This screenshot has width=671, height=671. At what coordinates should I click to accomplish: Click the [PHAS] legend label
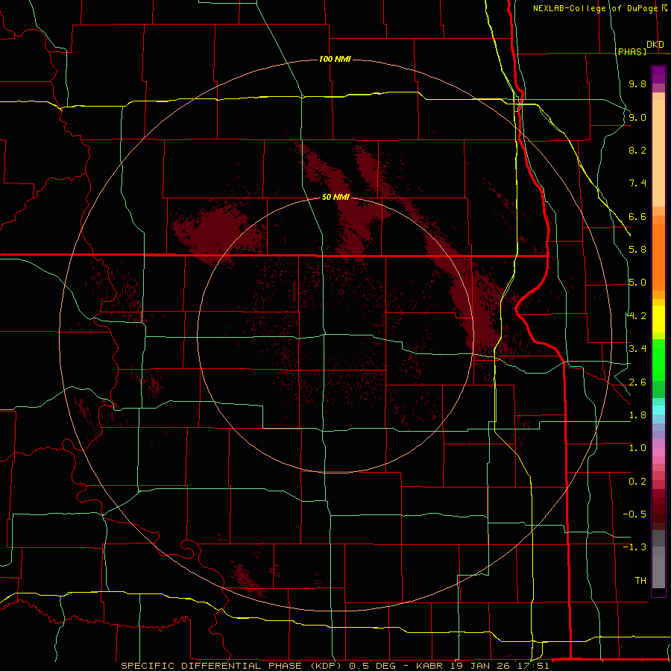pyautogui.click(x=631, y=51)
